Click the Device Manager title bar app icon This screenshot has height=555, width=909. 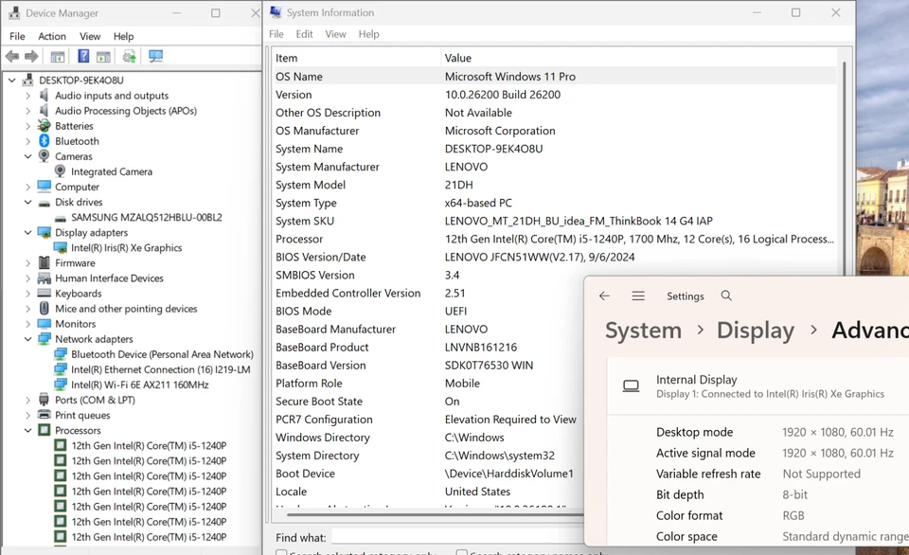click(x=14, y=12)
